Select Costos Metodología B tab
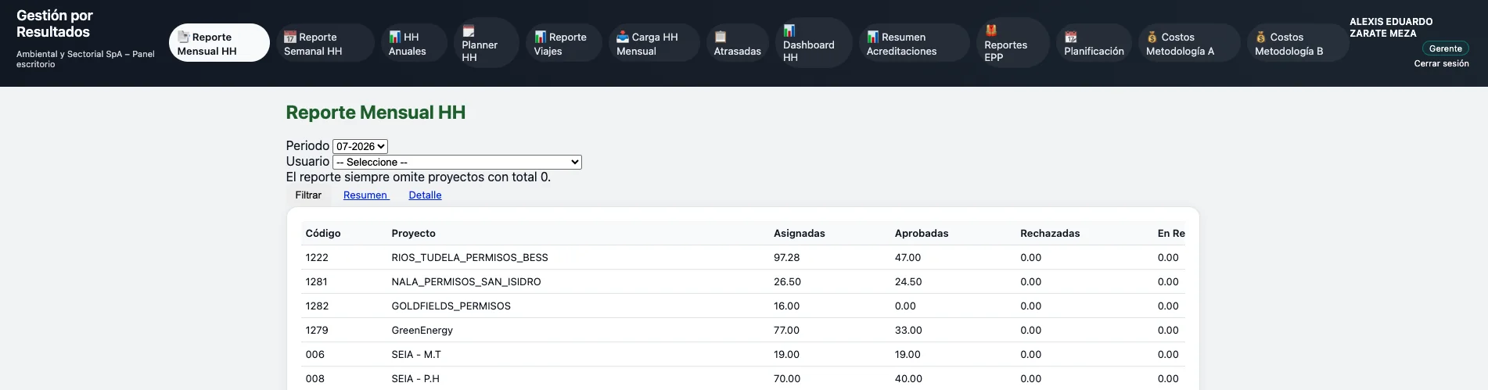The image size is (1488, 390). coord(1297,44)
